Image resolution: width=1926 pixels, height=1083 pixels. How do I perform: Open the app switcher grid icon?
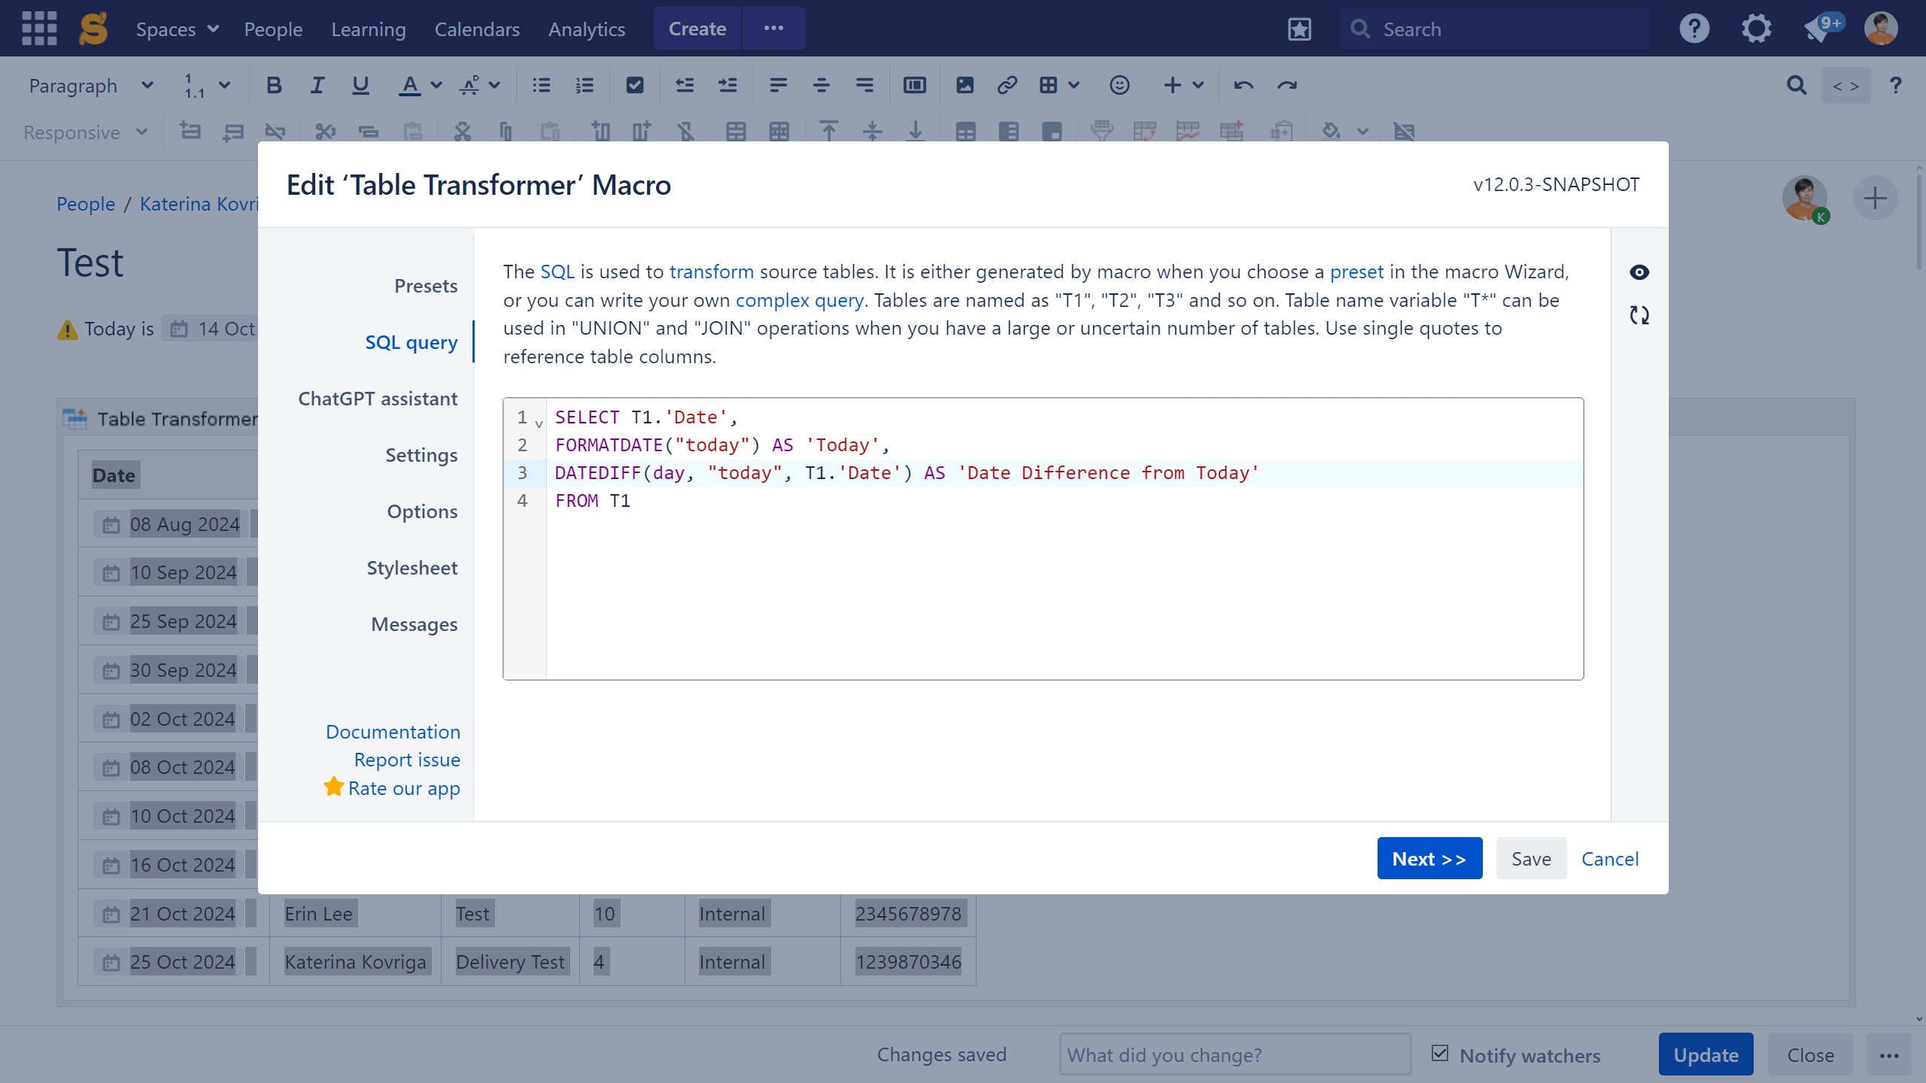tap(39, 29)
